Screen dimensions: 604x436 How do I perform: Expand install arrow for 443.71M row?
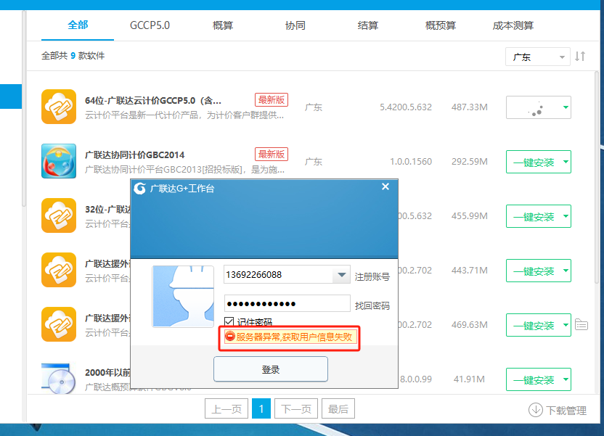tap(566, 271)
